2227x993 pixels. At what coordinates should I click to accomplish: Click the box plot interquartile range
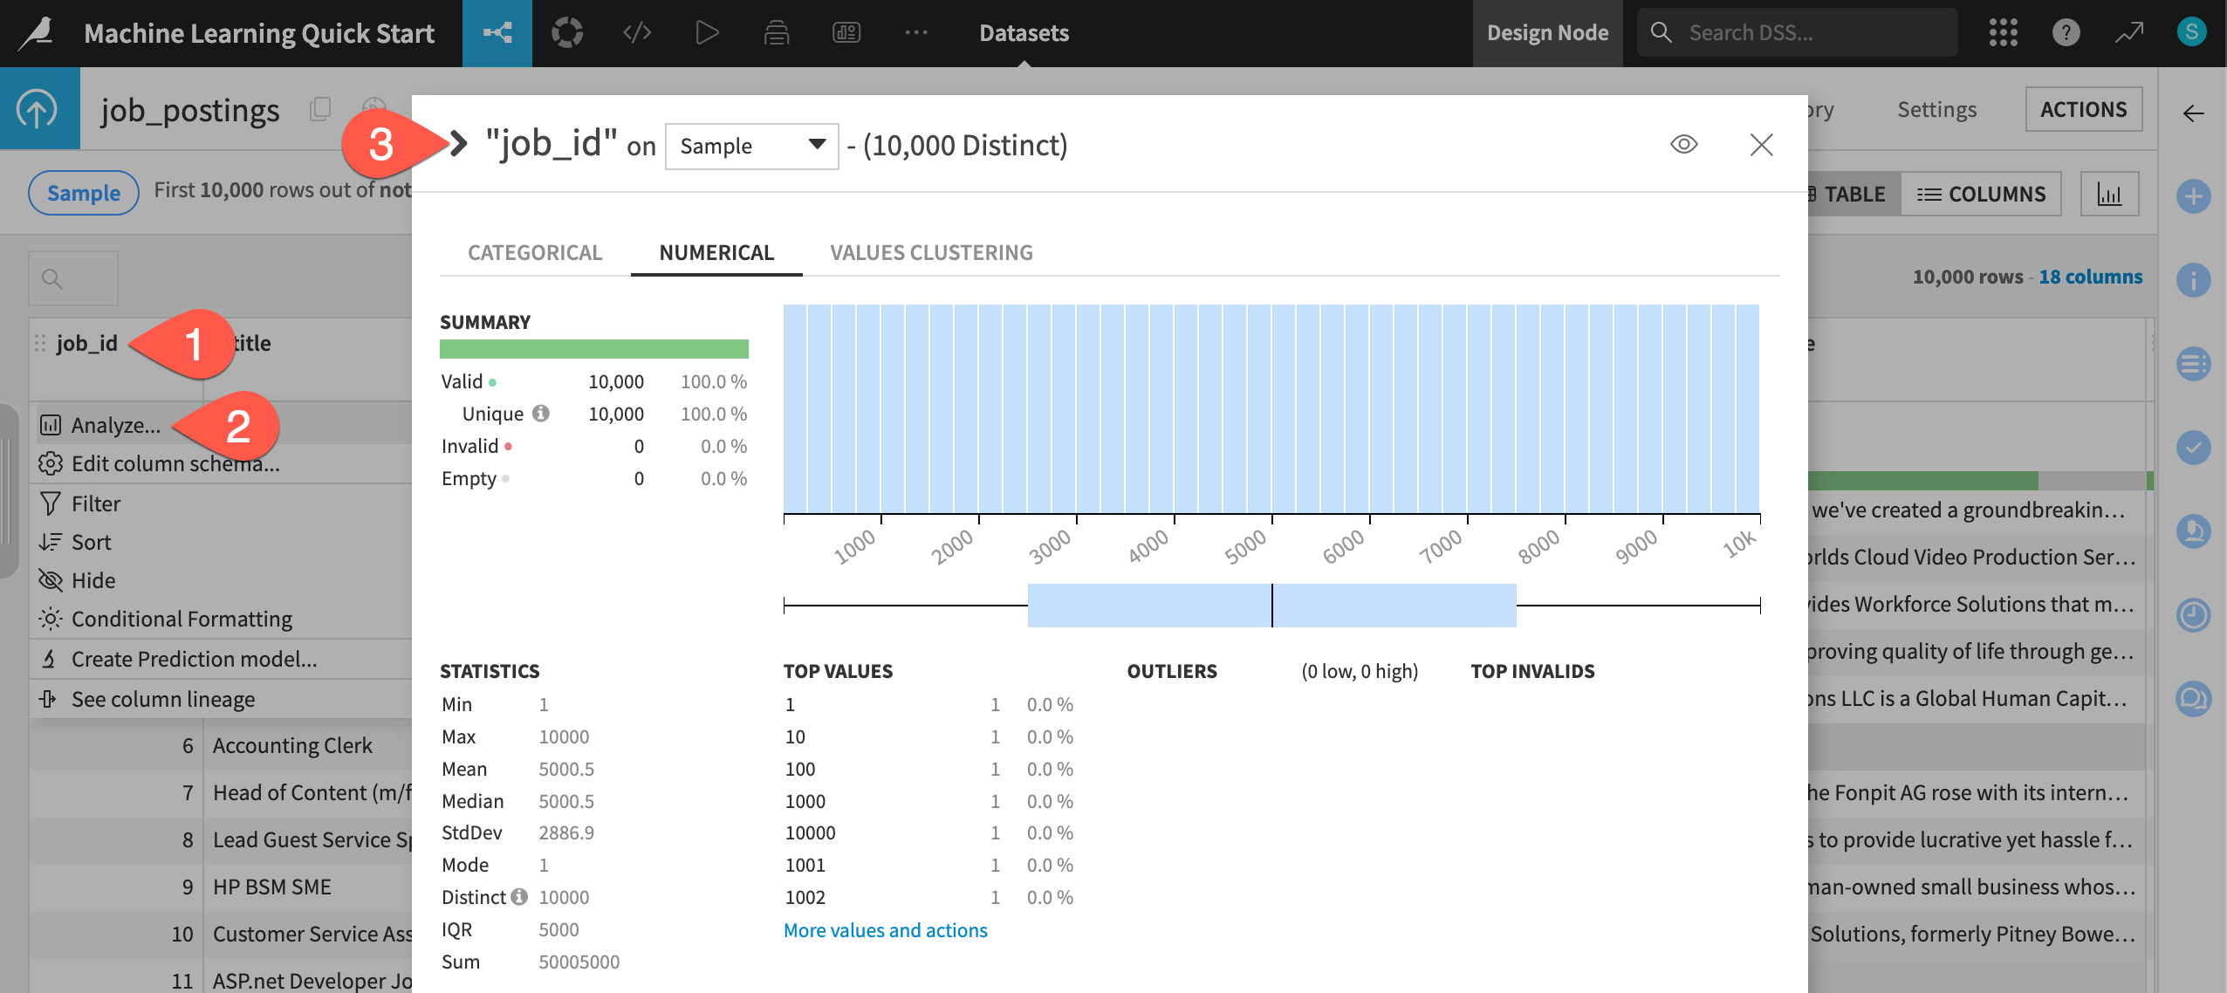(x=1271, y=606)
